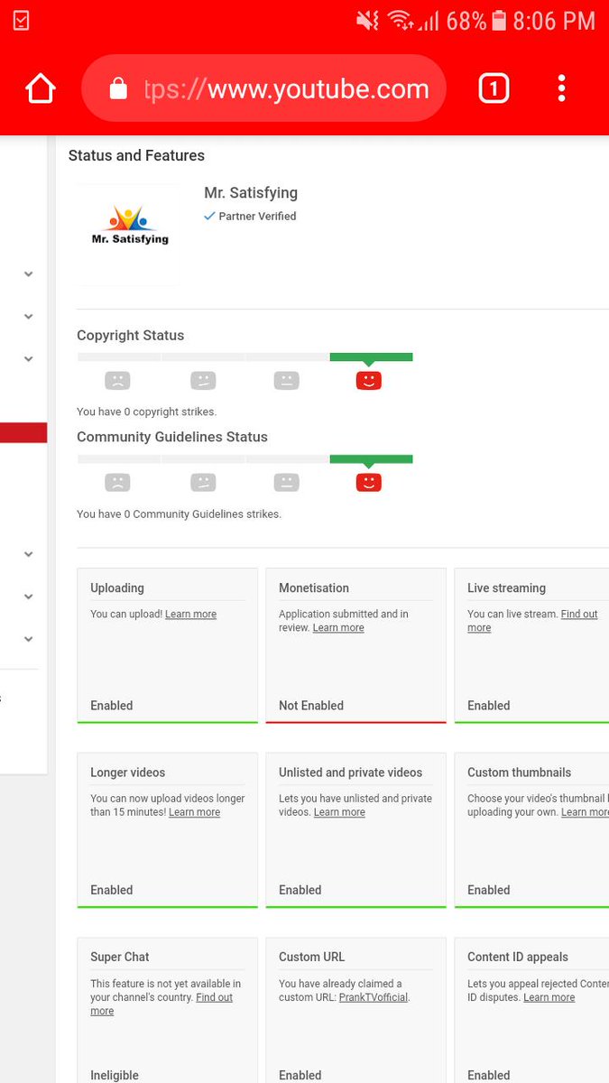Open Learn more link in Uploading card
609x1083 pixels.
point(190,615)
